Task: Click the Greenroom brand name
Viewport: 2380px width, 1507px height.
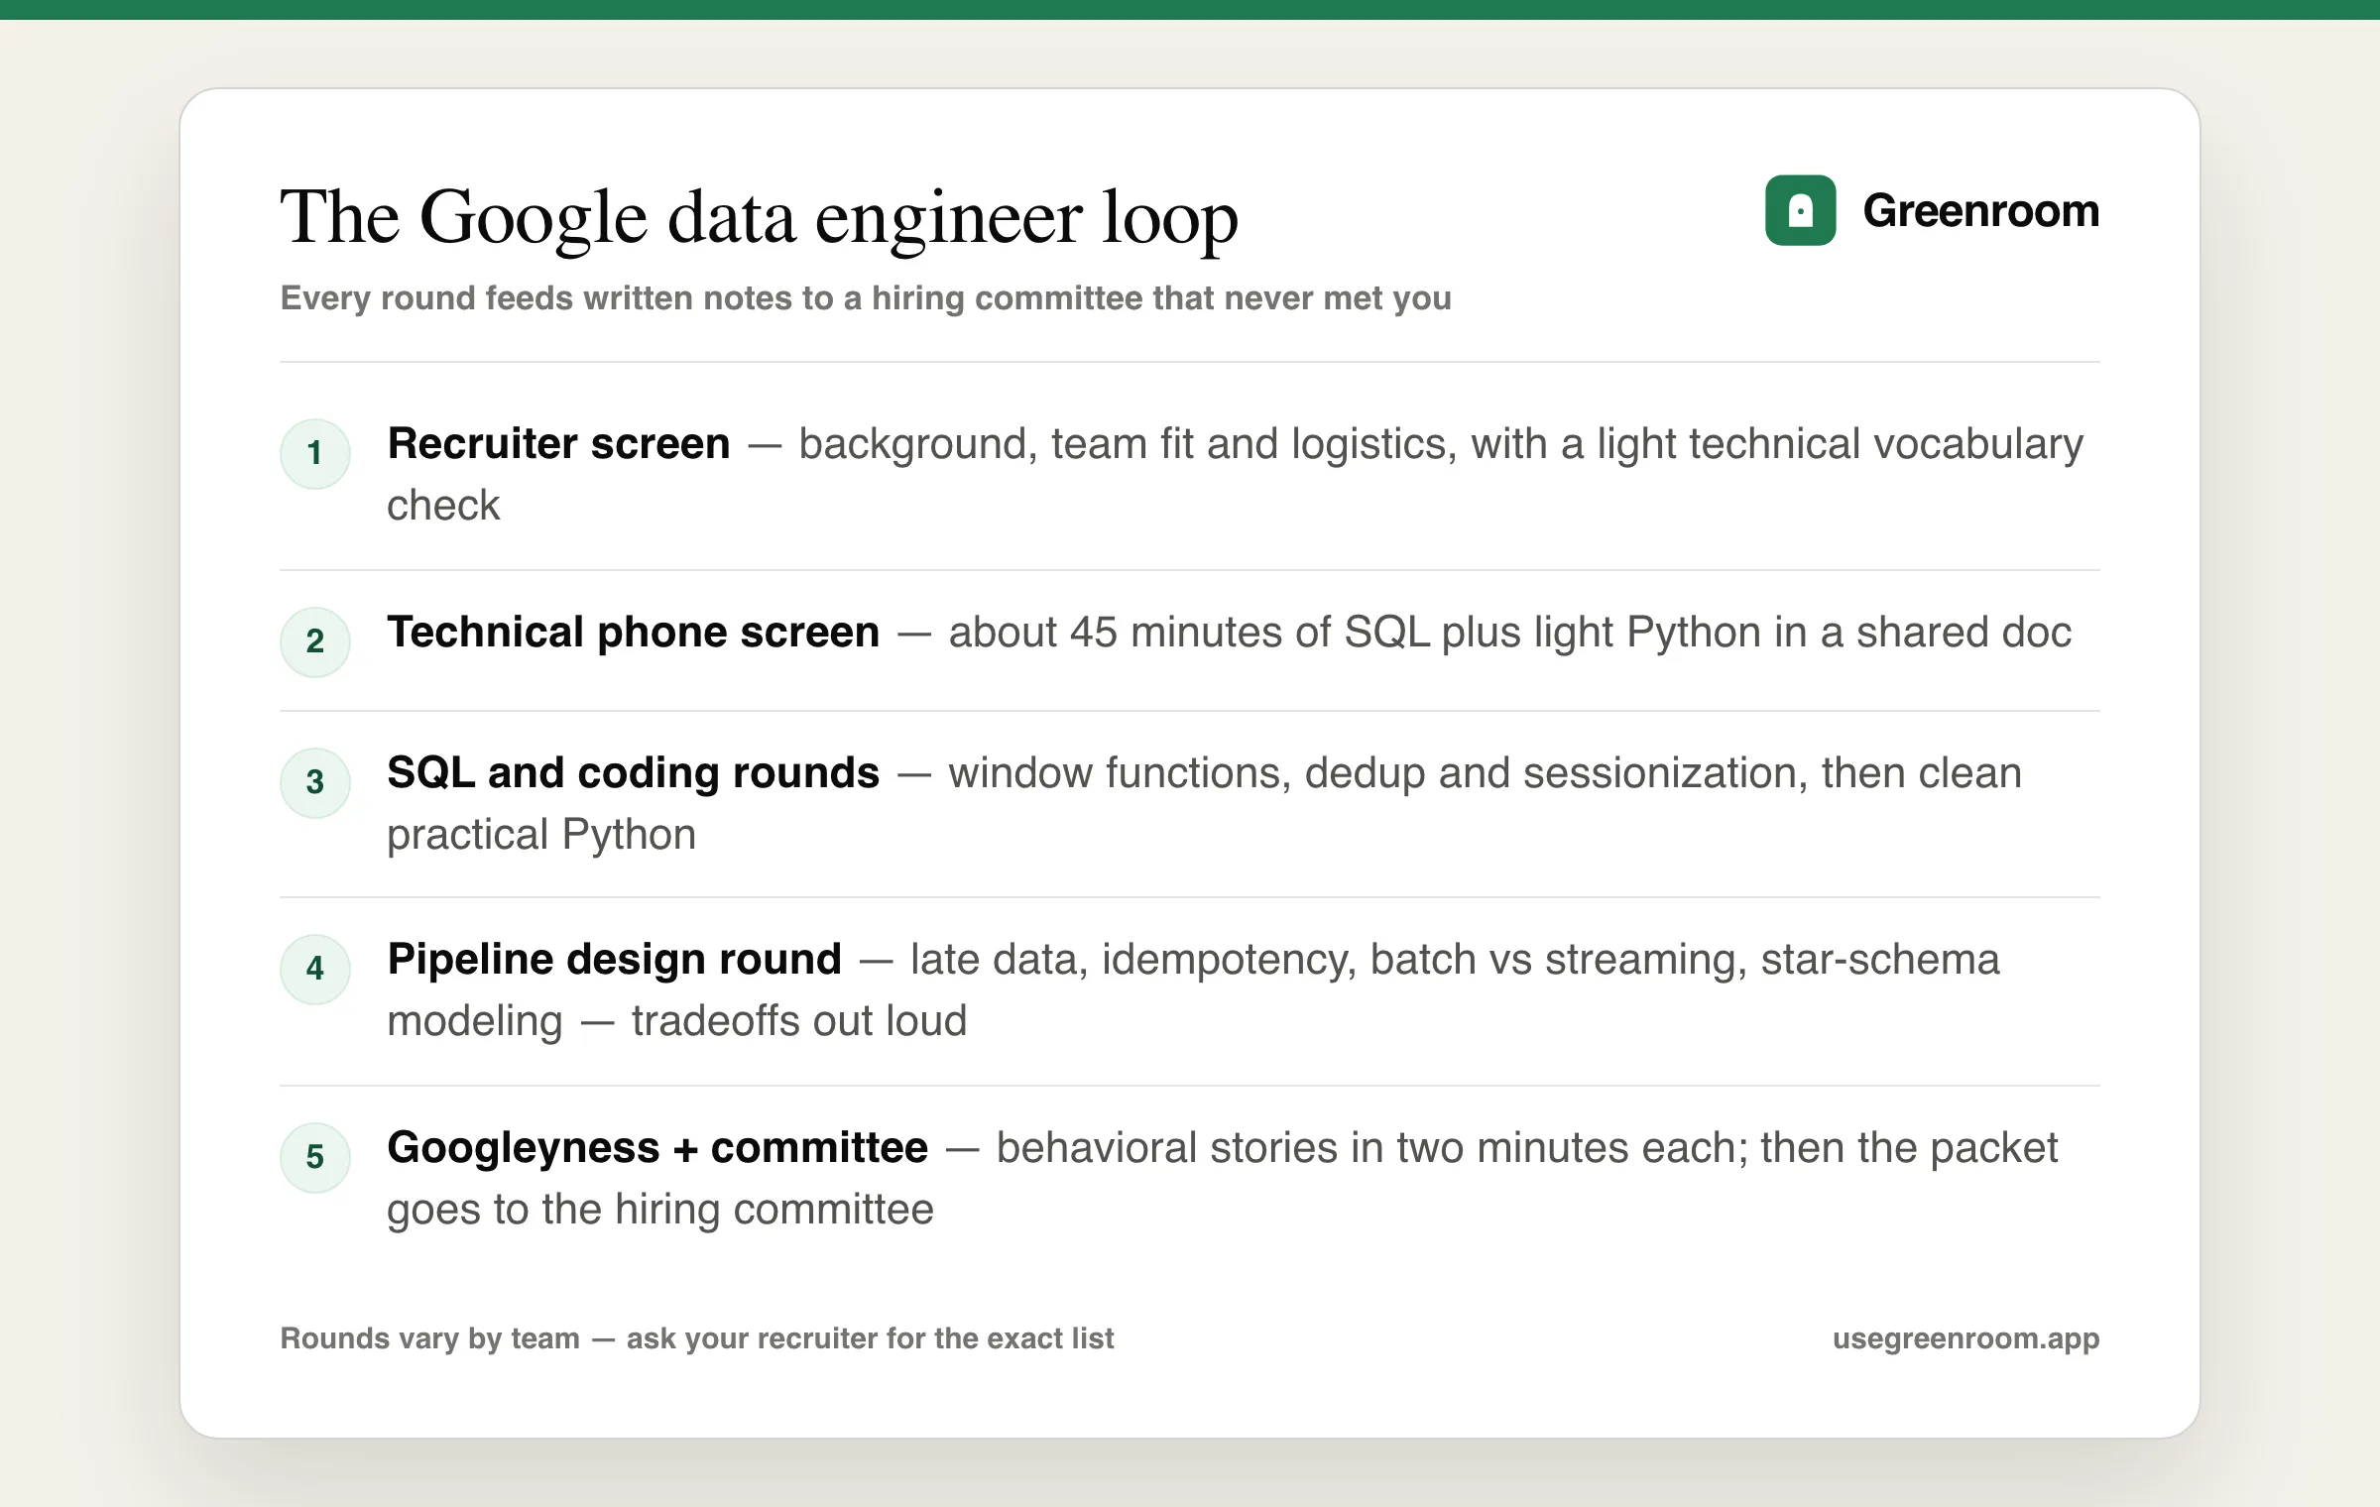Action: click(x=1980, y=210)
